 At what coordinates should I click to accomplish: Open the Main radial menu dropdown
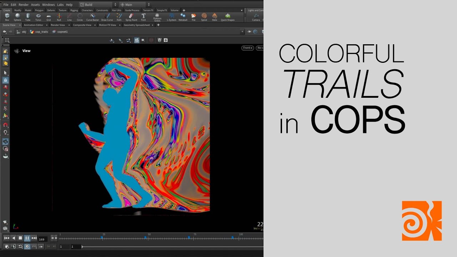(135, 5)
